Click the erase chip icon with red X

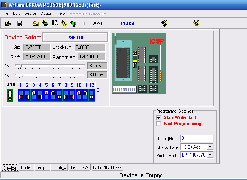point(35,23)
